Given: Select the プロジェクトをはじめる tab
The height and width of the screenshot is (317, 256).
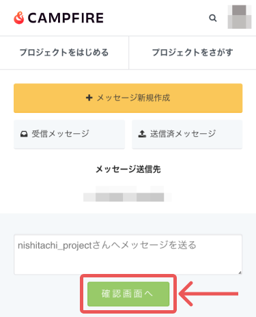Looking at the screenshot, I should [64, 53].
